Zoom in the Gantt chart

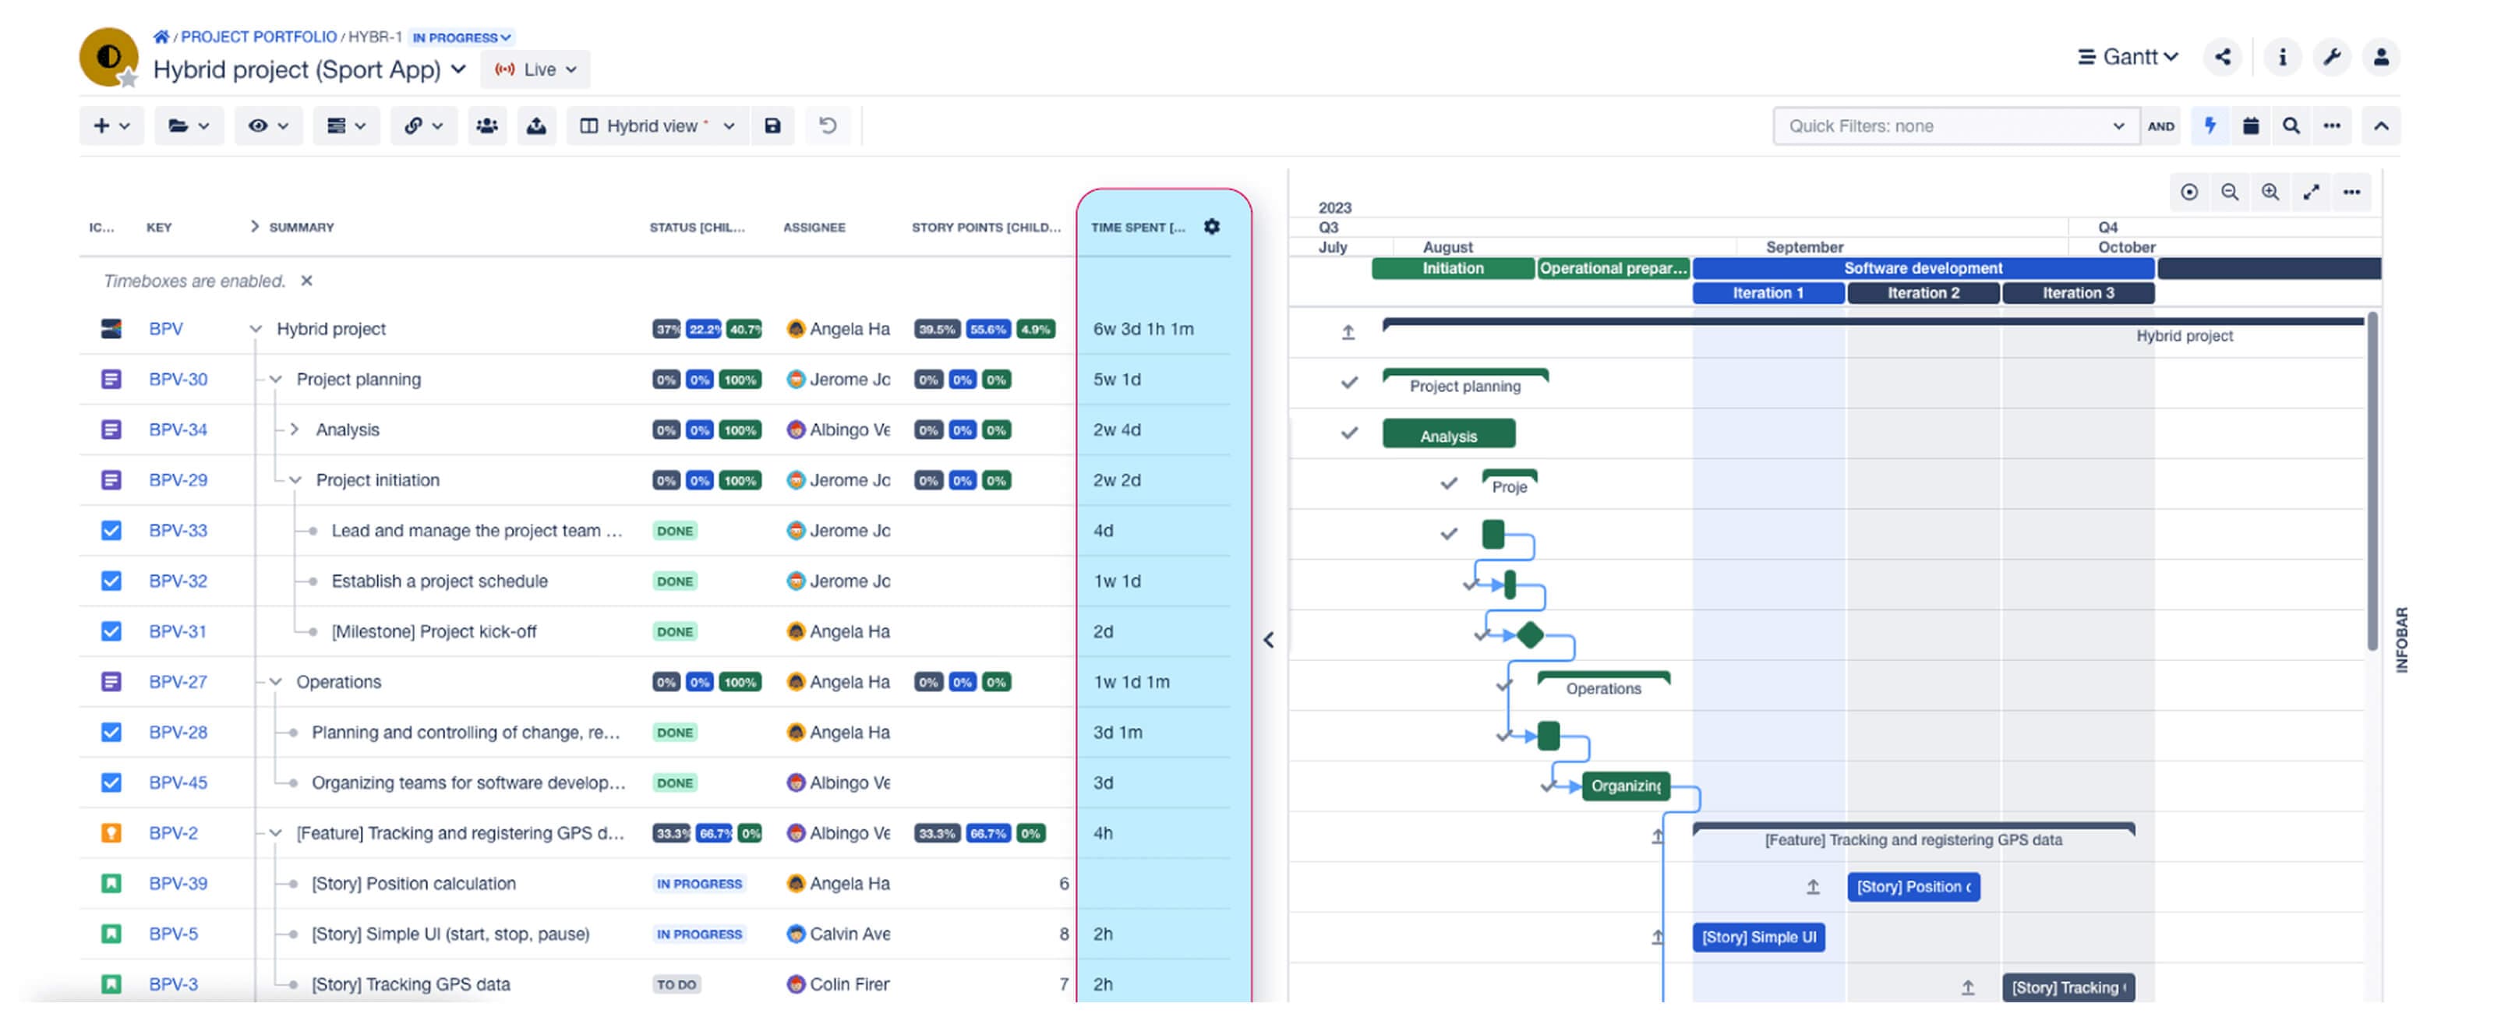coord(2270,192)
